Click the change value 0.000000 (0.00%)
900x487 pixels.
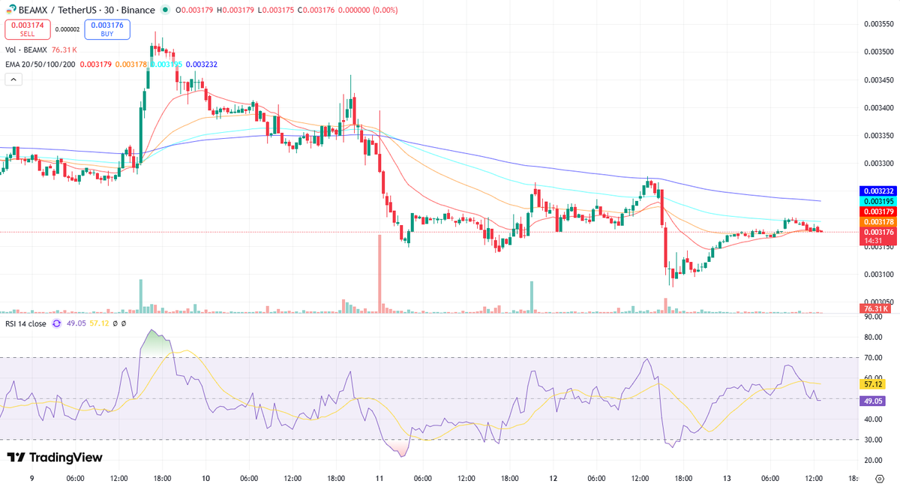coord(368,11)
